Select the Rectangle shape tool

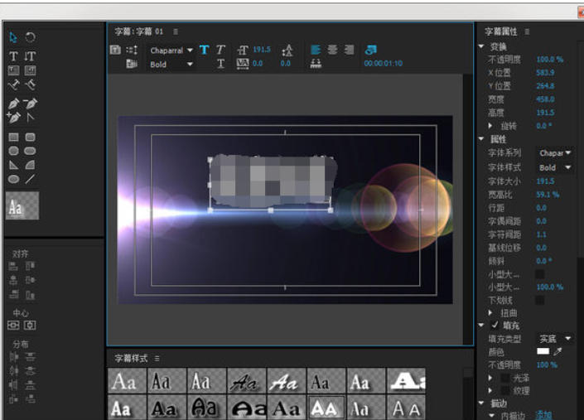[x=13, y=138]
